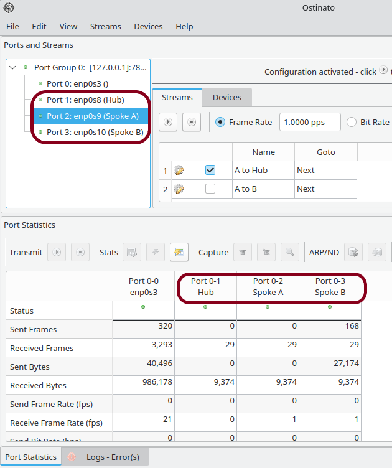This screenshot has width=392, height=468.
Task: Open the Streams menu
Action: pos(105,26)
